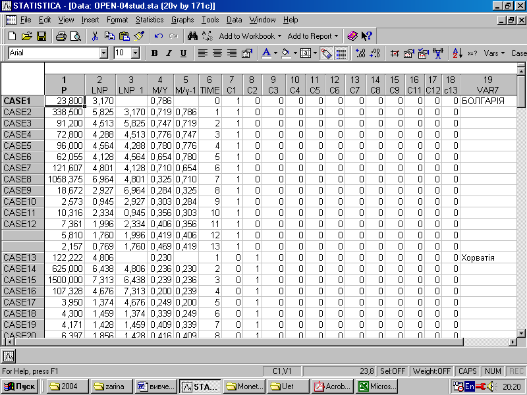Open the File menu
This screenshot has height=395, width=527.
[26, 20]
